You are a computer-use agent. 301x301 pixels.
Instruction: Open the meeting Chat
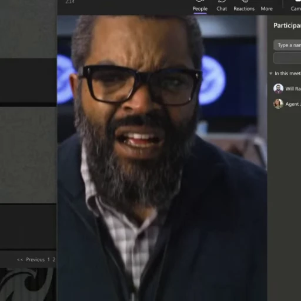pyautogui.click(x=222, y=6)
